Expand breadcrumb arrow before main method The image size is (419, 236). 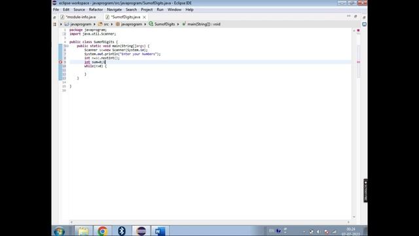click(178, 24)
